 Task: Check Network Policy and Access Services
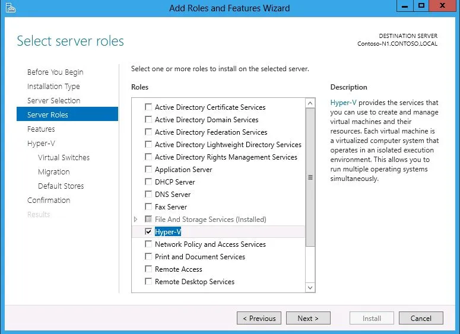(x=148, y=244)
